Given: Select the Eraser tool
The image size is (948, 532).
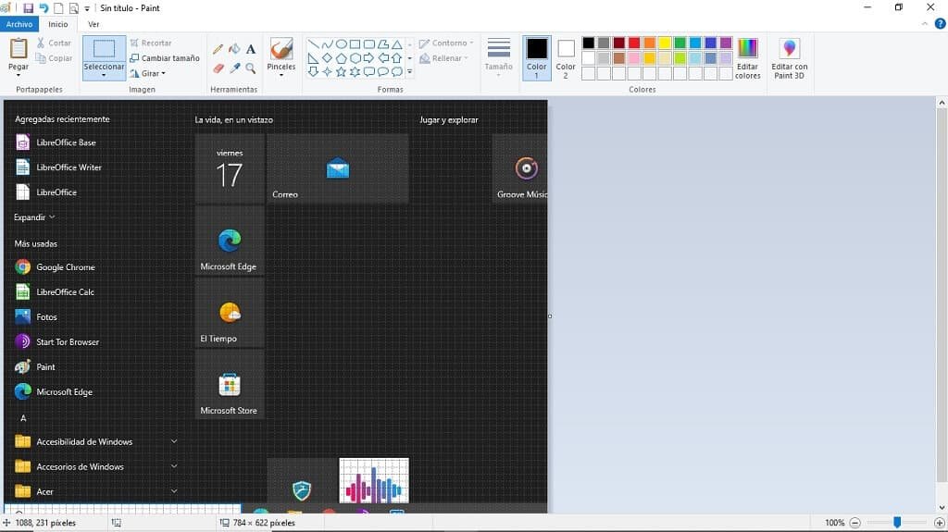Looking at the screenshot, I should click(x=218, y=68).
